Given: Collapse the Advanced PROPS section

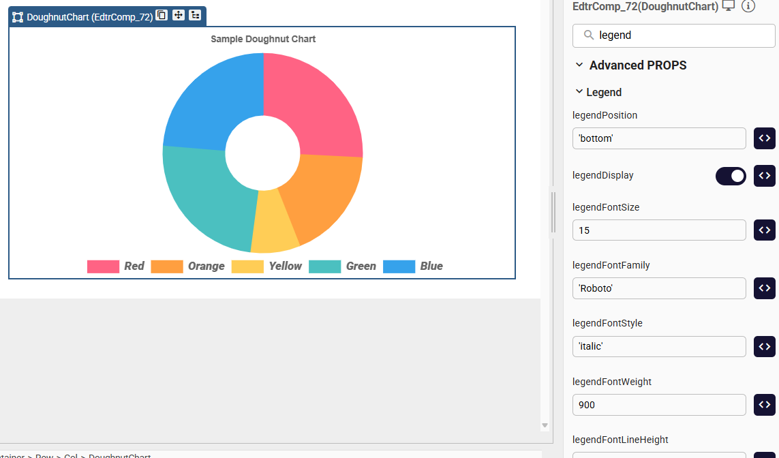Looking at the screenshot, I should [579, 65].
